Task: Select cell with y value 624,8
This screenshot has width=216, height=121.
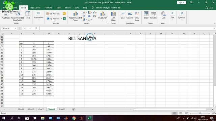Action: tap(49, 94)
